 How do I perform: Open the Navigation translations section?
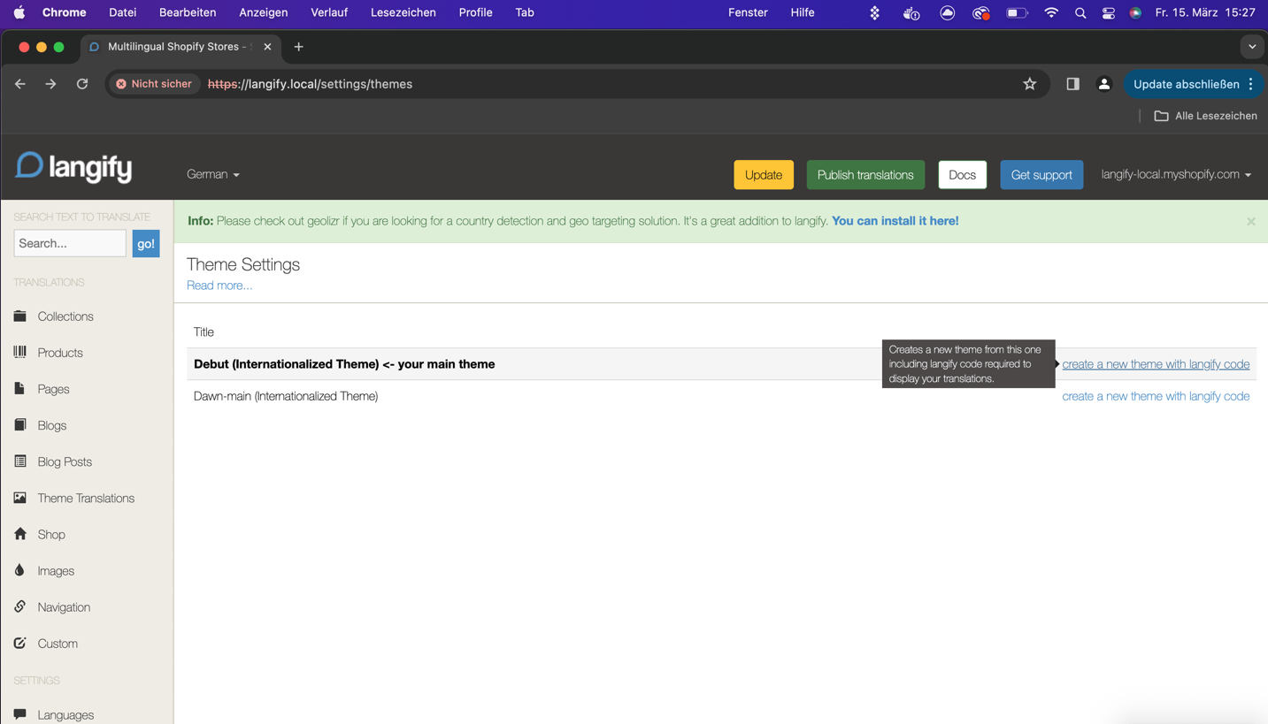click(63, 606)
